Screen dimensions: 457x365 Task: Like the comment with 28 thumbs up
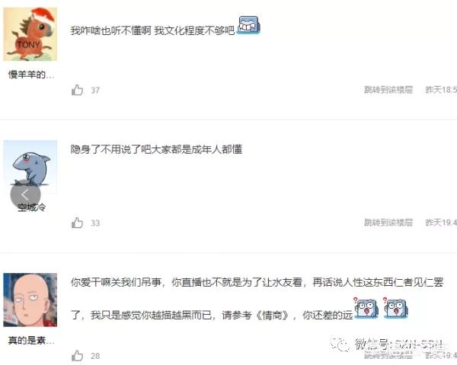pos(77,355)
